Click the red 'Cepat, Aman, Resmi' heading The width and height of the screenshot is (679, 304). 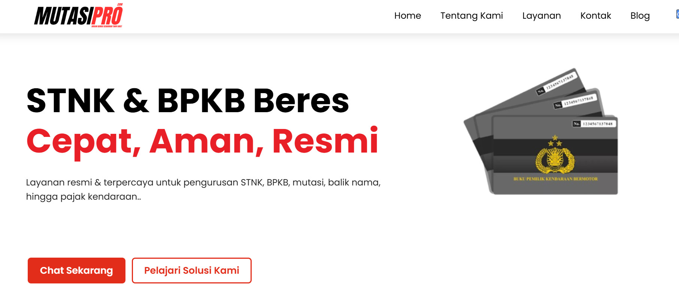coord(202,141)
